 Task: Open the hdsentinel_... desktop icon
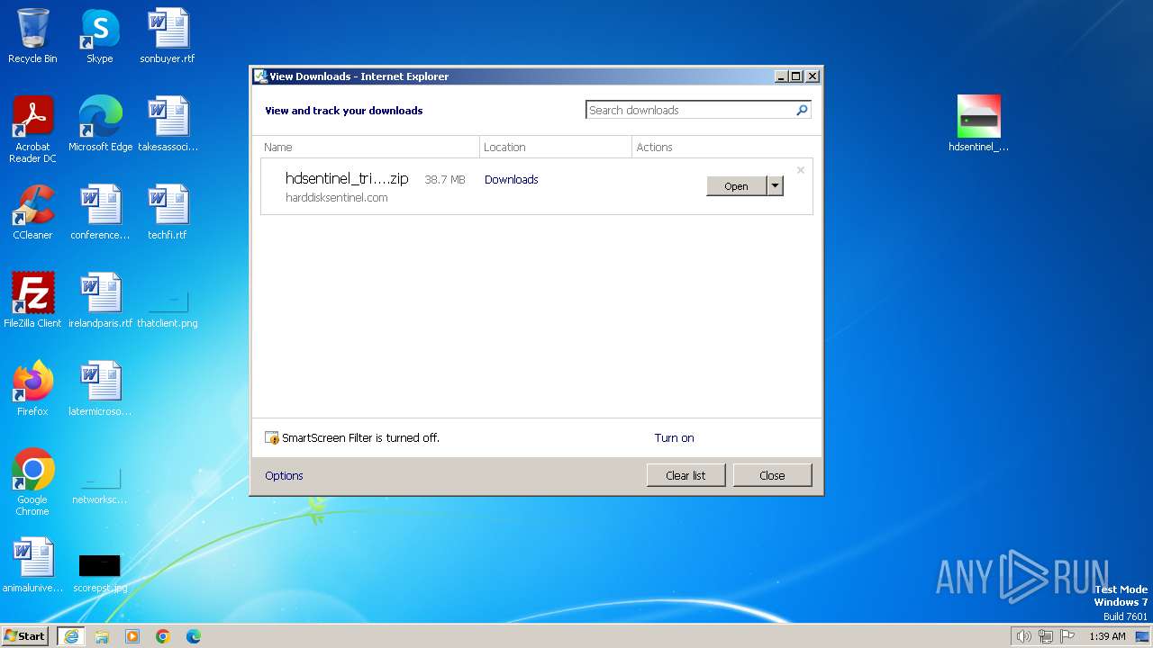979,123
